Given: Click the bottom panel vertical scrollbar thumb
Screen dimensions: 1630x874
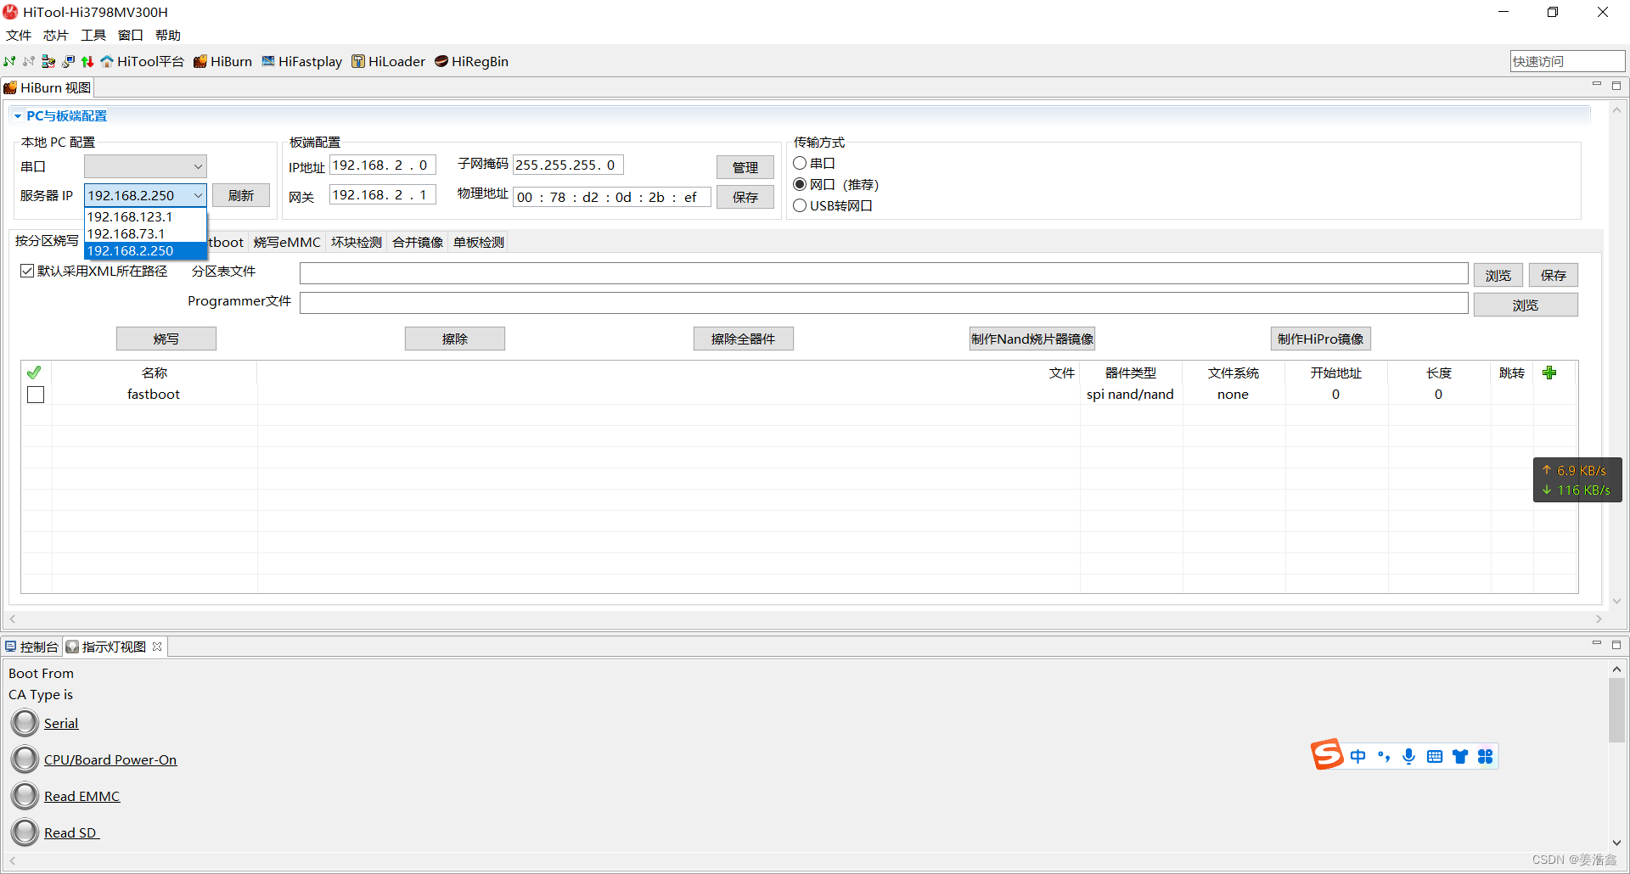Looking at the screenshot, I should coord(1616,710).
